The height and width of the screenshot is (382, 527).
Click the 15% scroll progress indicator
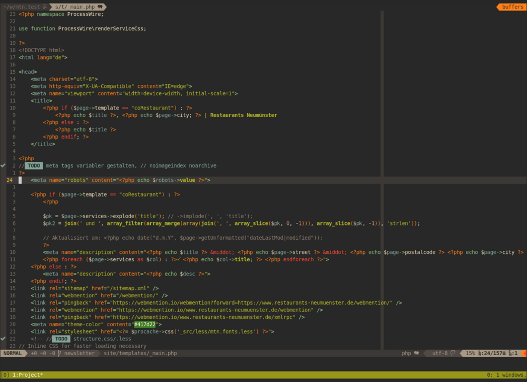470,353
